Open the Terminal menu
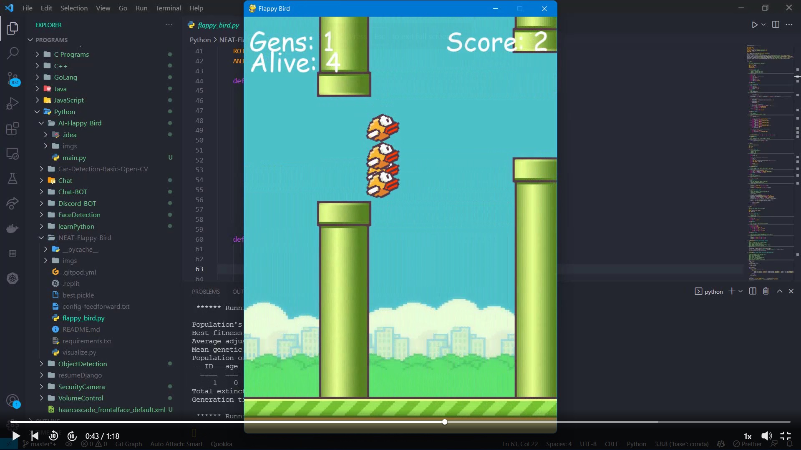The height and width of the screenshot is (450, 801). coord(168,8)
